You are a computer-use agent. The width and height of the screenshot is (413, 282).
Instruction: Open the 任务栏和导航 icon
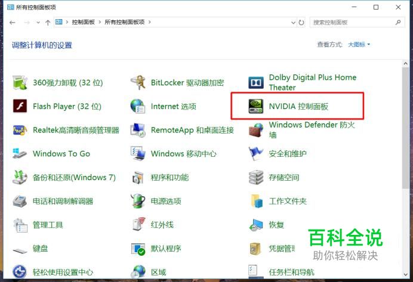point(256,271)
